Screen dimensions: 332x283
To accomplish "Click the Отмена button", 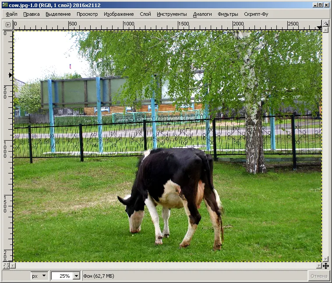I will [x=319, y=276].
